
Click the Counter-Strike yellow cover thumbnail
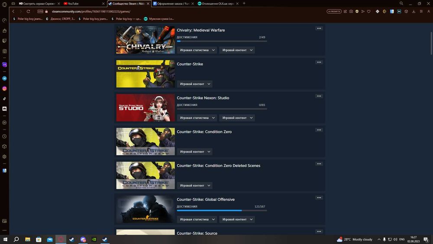(x=145, y=74)
